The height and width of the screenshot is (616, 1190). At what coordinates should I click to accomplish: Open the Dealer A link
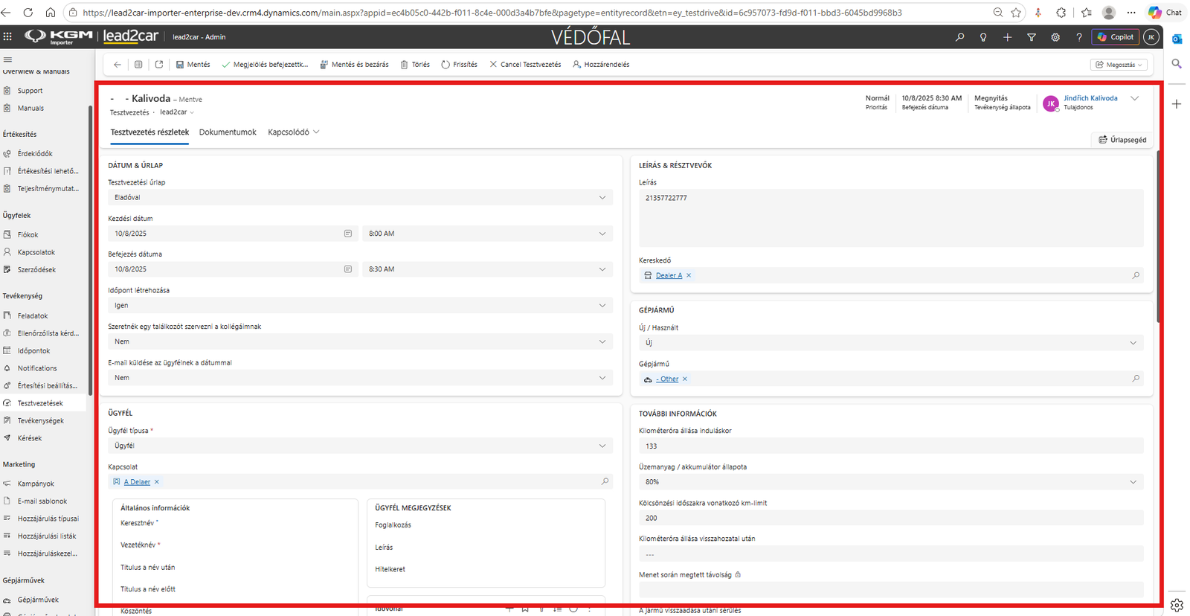(669, 275)
